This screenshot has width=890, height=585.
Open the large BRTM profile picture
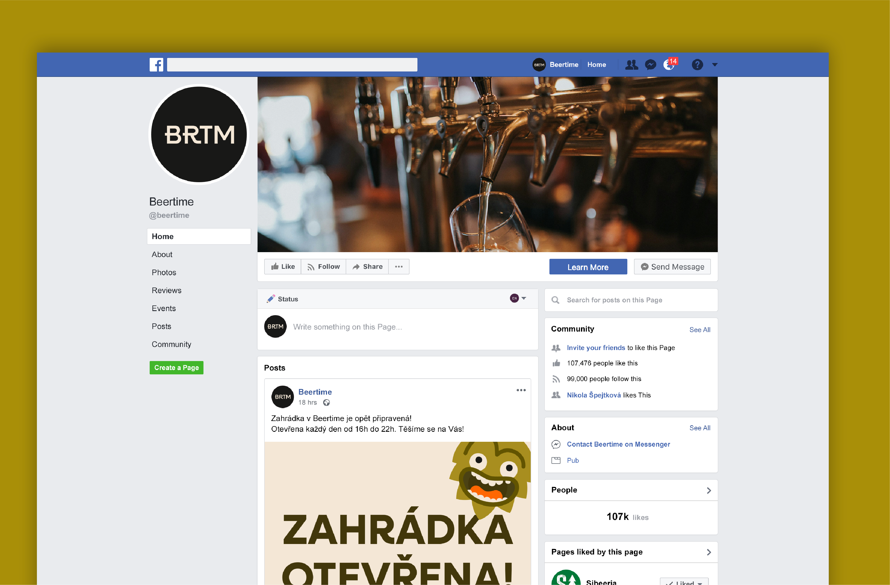click(x=199, y=135)
